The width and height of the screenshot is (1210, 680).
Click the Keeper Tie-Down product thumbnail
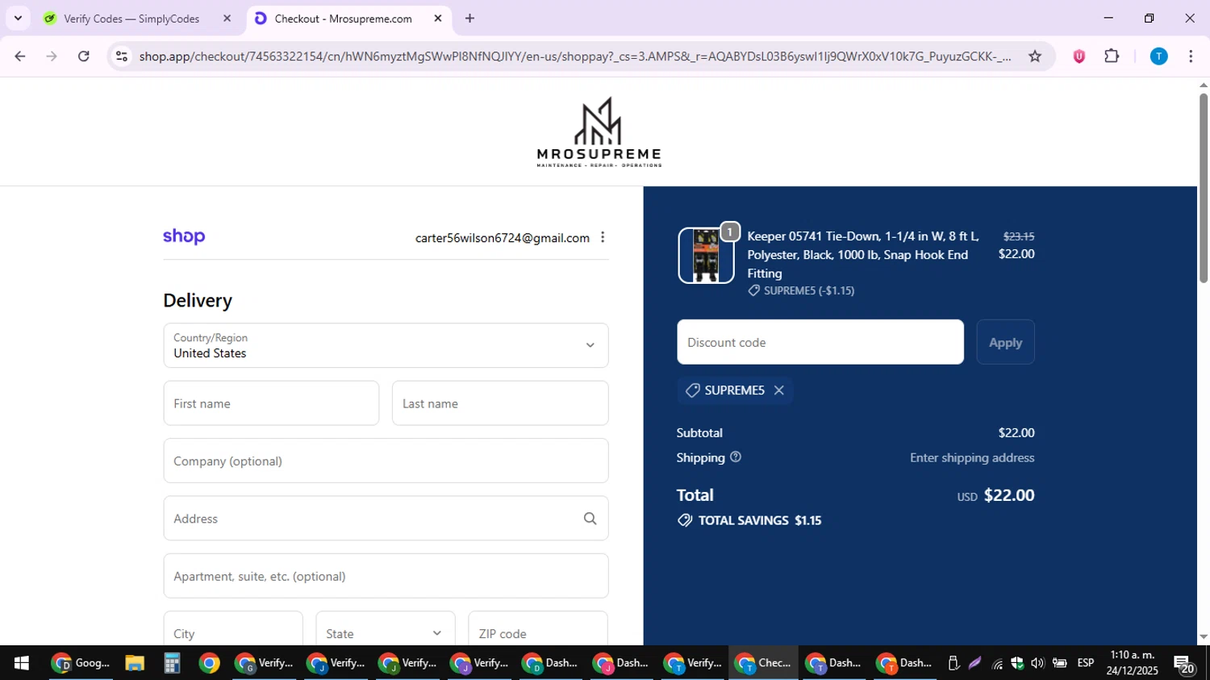pyautogui.click(x=706, y=255)
